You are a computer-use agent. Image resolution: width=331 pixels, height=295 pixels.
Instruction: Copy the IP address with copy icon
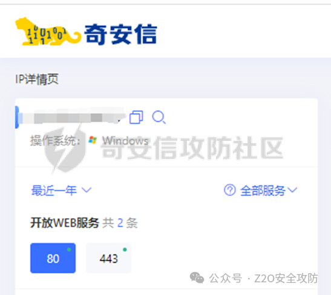pos(136,117)
